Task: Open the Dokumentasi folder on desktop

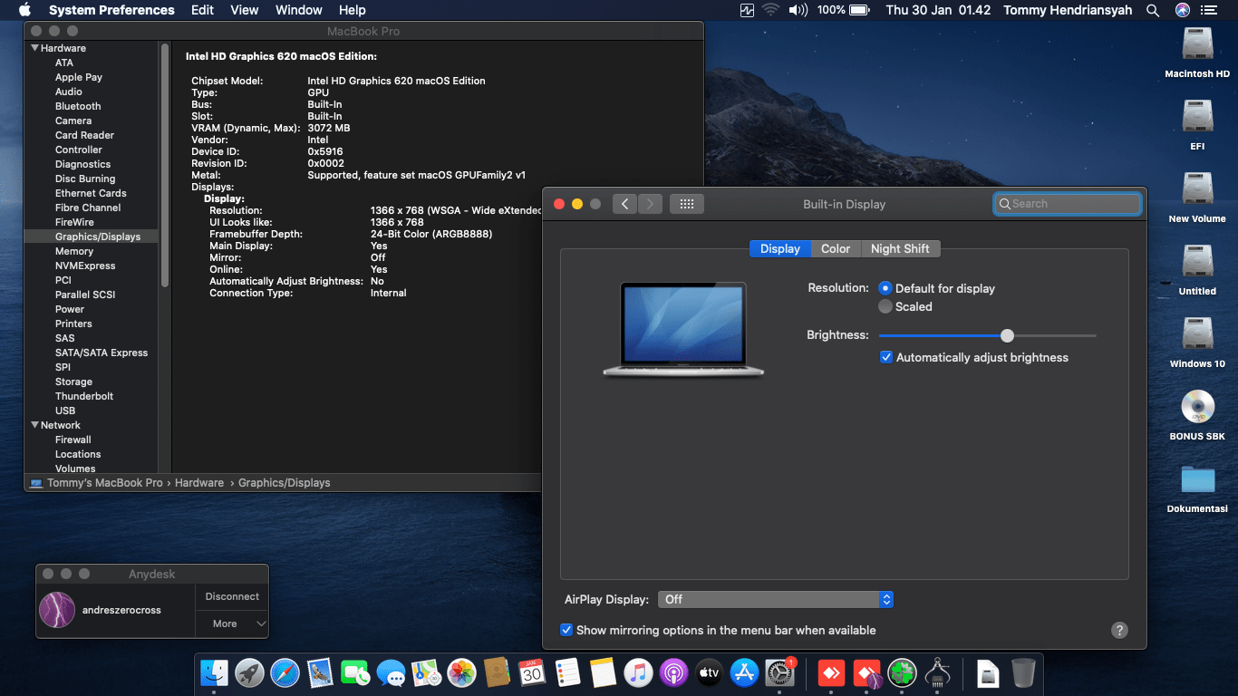Action: click(1197, 480)
